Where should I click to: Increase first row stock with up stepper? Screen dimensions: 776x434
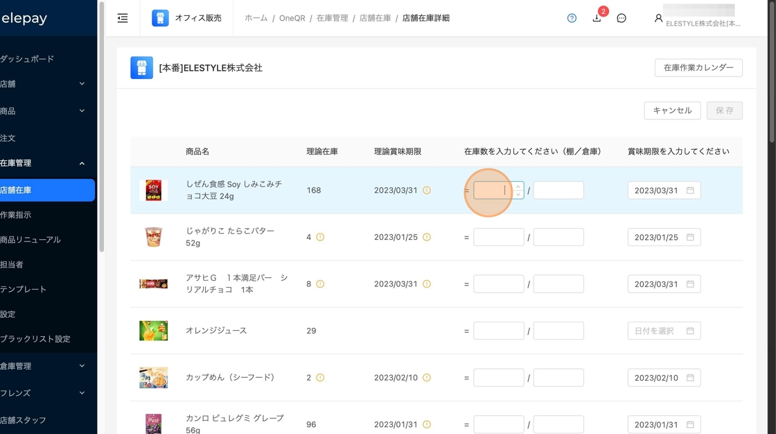pyautogui.click(x=518, y=186)
